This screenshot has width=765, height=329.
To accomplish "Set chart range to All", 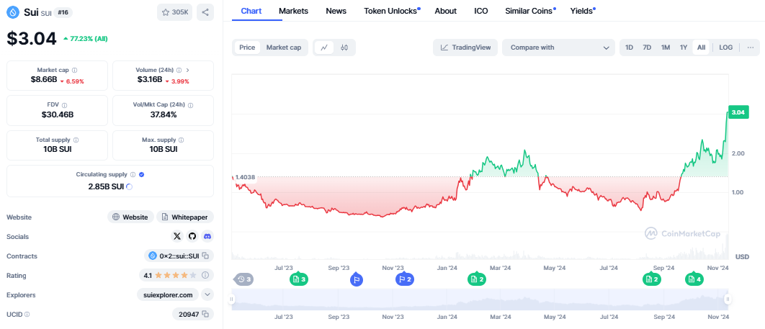I will [701, 48].
